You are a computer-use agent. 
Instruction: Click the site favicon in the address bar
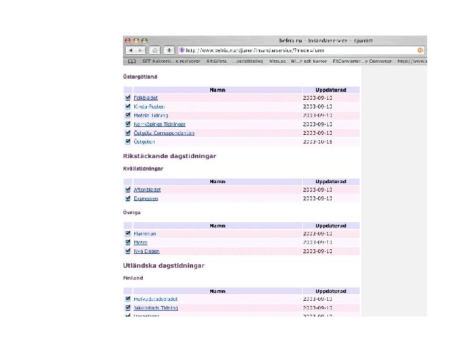(x=182, y=50)
